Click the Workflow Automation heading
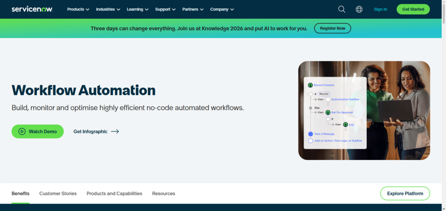This screenshot has height=211, width=446. [84, 90]
